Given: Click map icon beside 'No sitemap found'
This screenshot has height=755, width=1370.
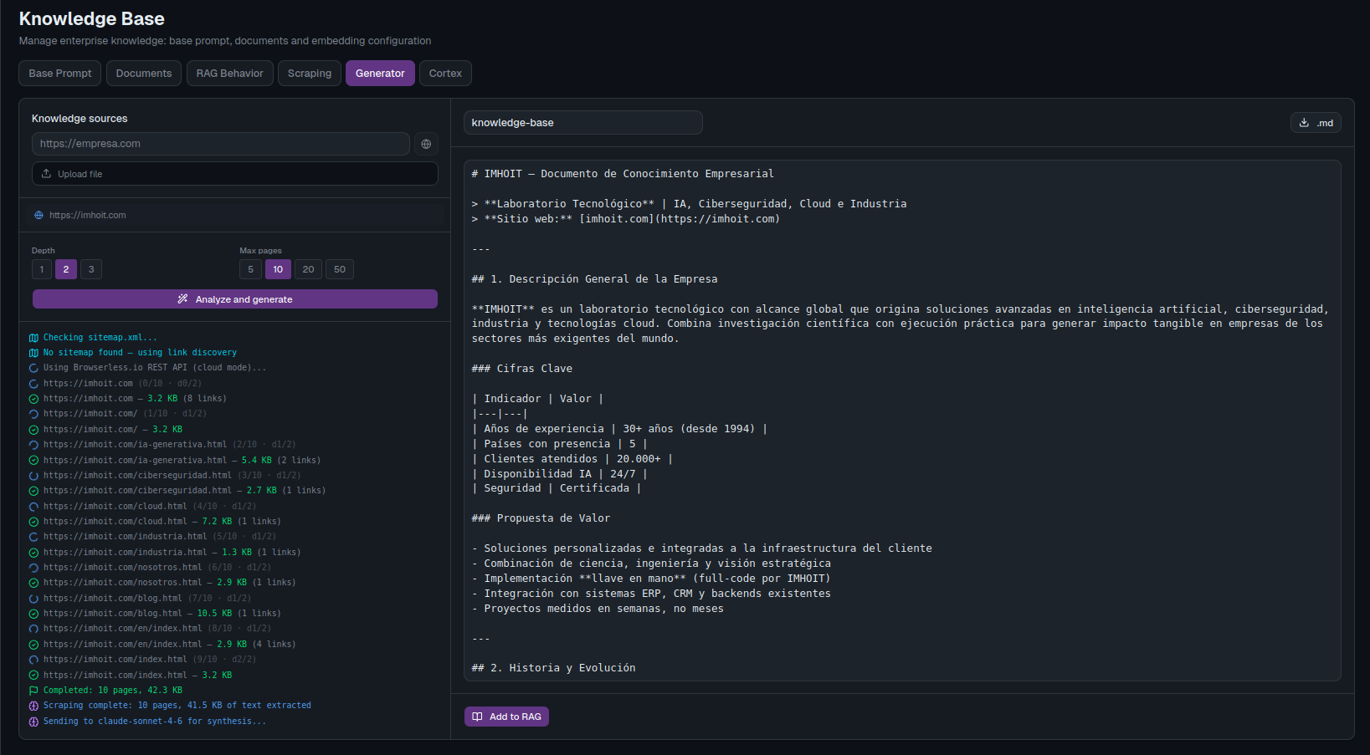Looking at the screenshot, I should (33, 353).
